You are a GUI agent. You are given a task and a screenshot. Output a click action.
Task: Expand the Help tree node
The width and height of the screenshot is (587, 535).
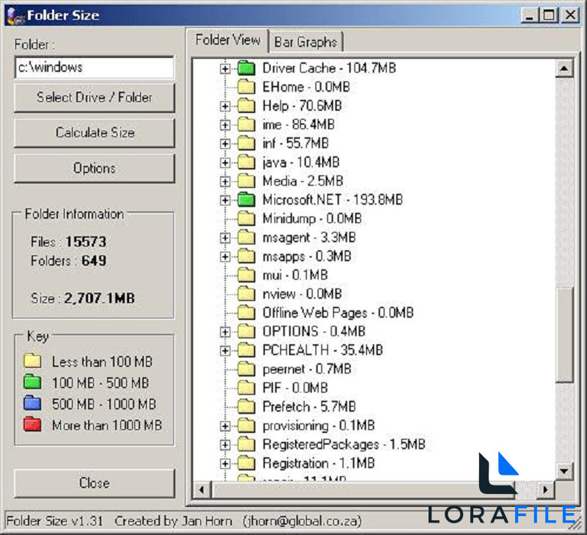point(225,106)
